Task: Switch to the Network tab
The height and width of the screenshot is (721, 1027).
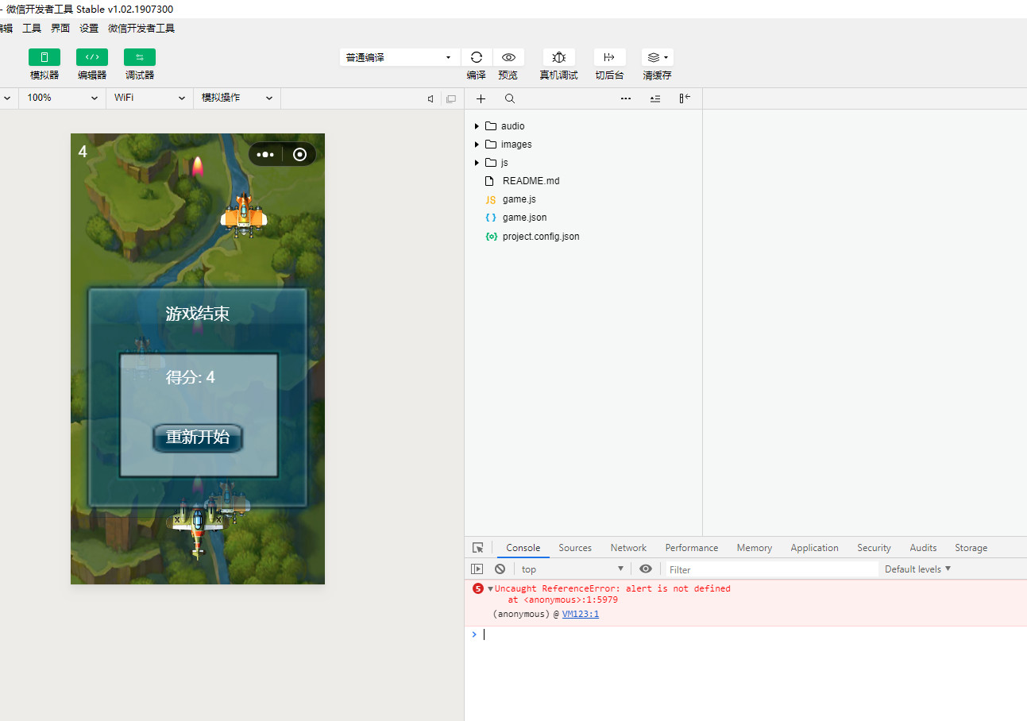Action: [x=628, y=548]
